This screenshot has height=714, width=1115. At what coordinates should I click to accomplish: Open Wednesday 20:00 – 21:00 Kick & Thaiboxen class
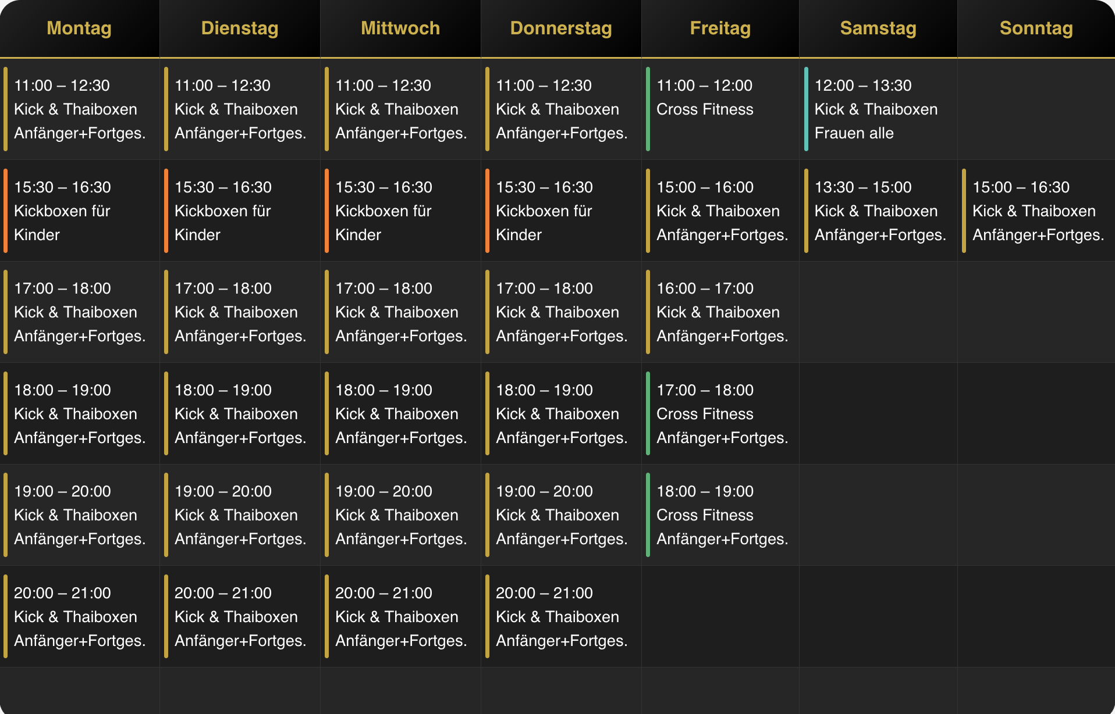(400, 616)
